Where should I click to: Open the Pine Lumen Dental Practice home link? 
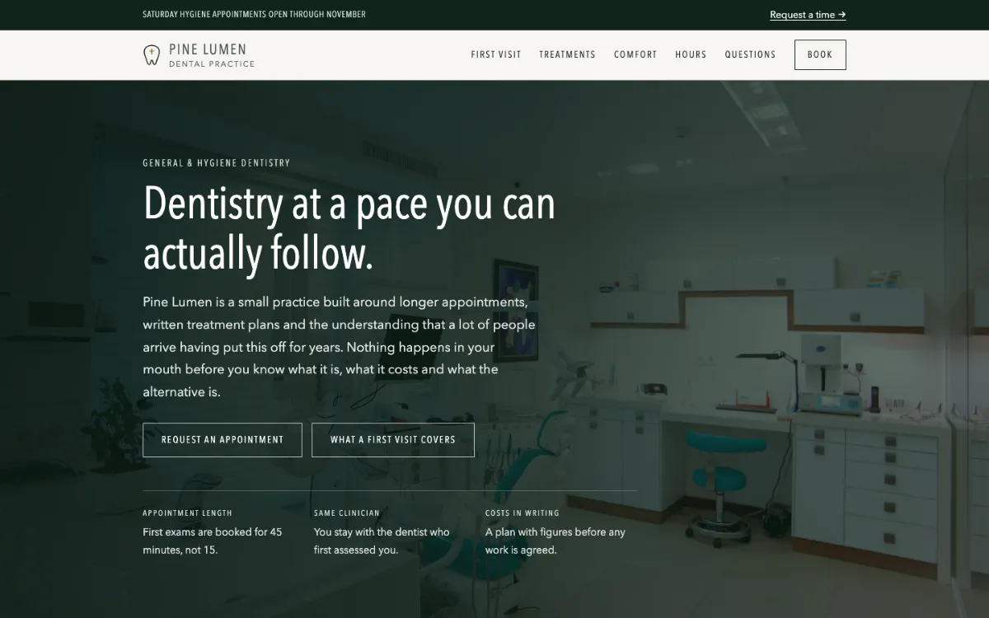199,55
